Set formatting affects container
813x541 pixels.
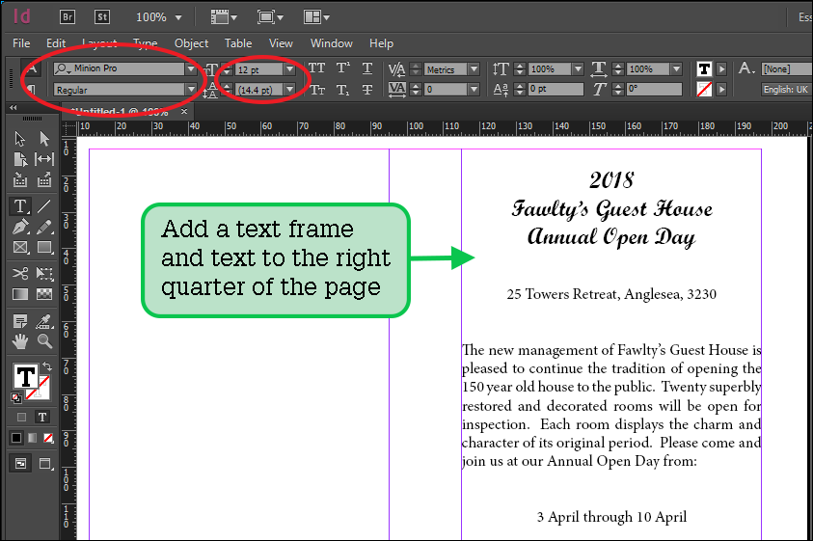[21, 417]
